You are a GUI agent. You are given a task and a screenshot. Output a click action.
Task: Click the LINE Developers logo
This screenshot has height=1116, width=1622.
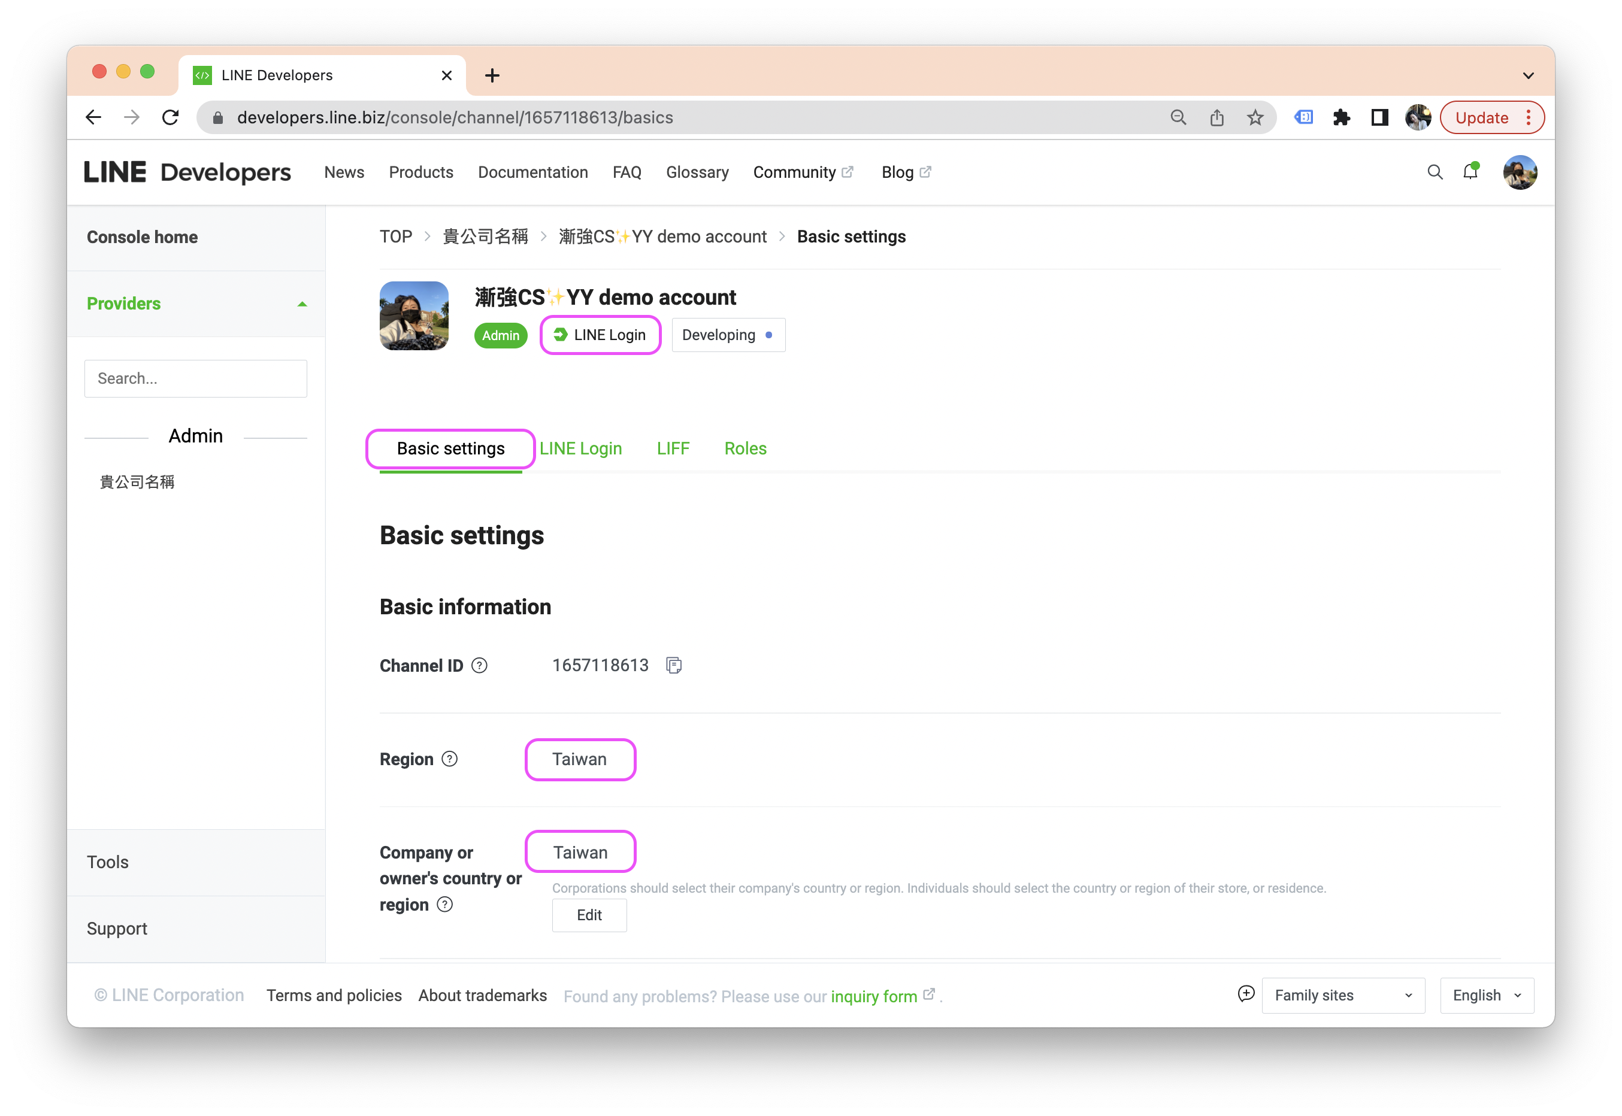tap(187, 172)
